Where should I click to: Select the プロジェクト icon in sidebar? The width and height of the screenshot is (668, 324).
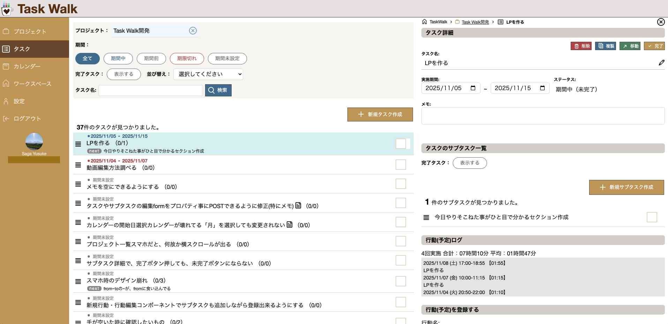click(6, 31)
